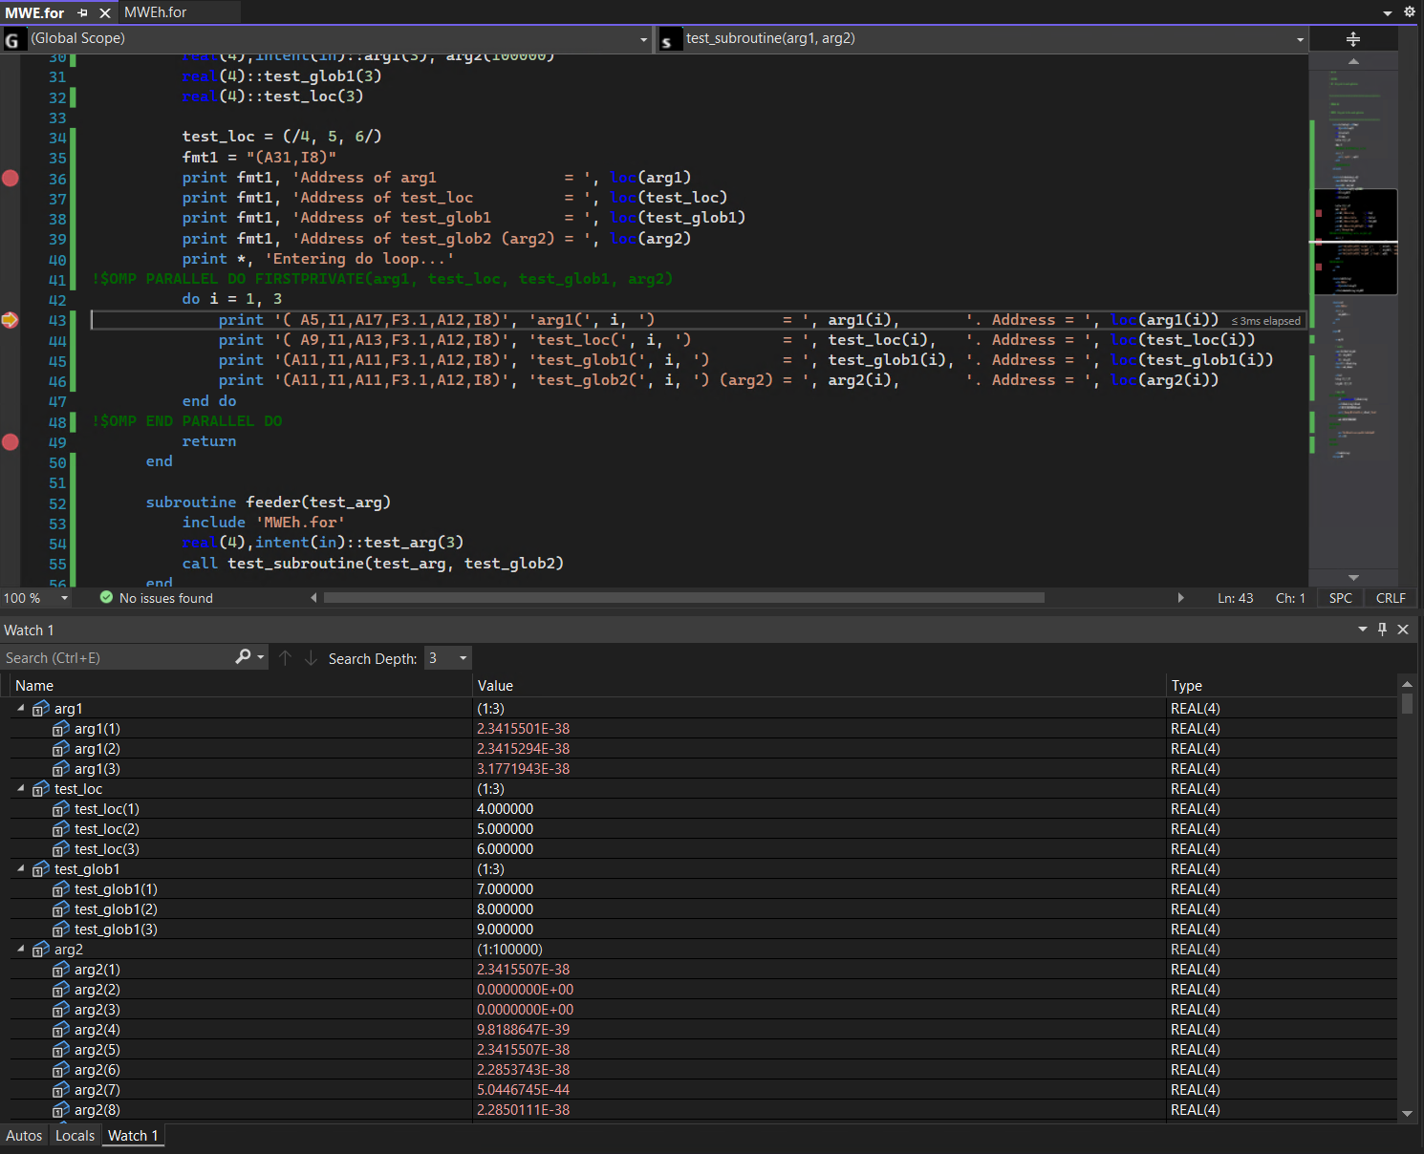Screen dimensions: 1424x1154
Task: Click the navigate-down arrow in the Watch toolbar
Action: pyautogui.click(x=311, y=657)
